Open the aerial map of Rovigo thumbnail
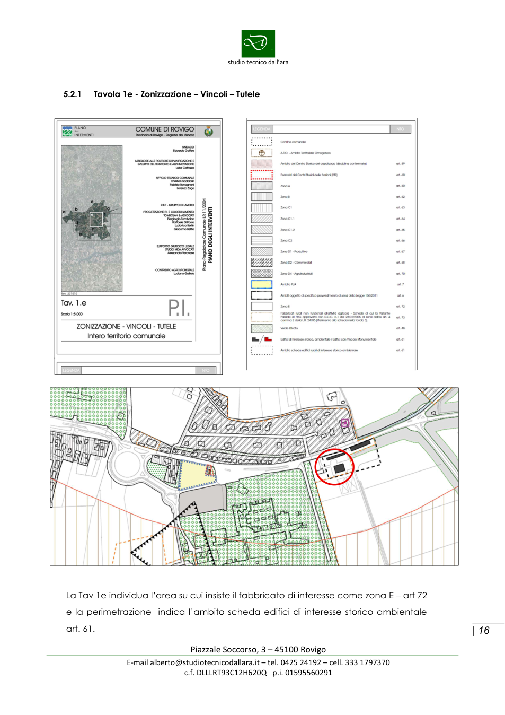The height and width of the screenshot is (715, 505). (92, 219)
